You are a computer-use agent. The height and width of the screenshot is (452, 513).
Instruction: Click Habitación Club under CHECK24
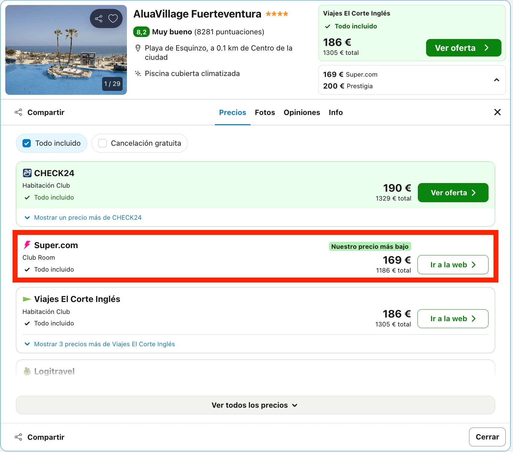[46, 185]
